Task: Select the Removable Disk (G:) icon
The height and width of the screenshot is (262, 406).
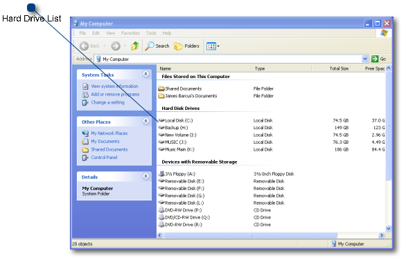Action: point(161,195)
